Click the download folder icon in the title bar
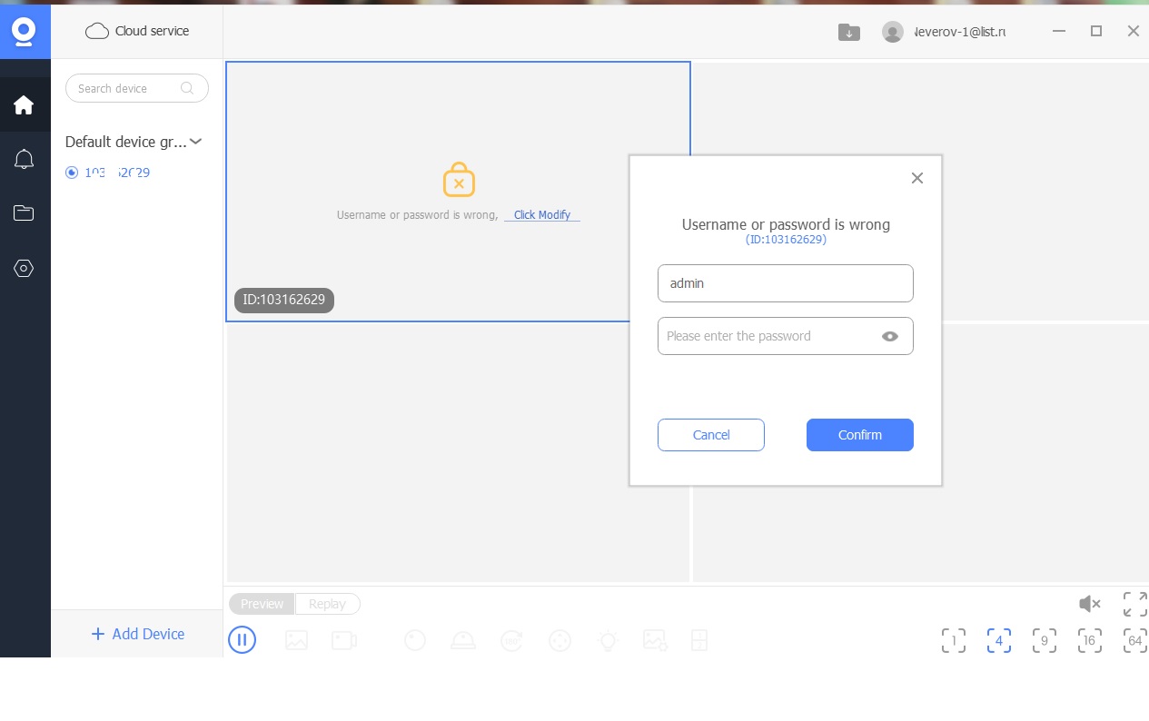Screen dimensions: 1149x721 [848, 32]
